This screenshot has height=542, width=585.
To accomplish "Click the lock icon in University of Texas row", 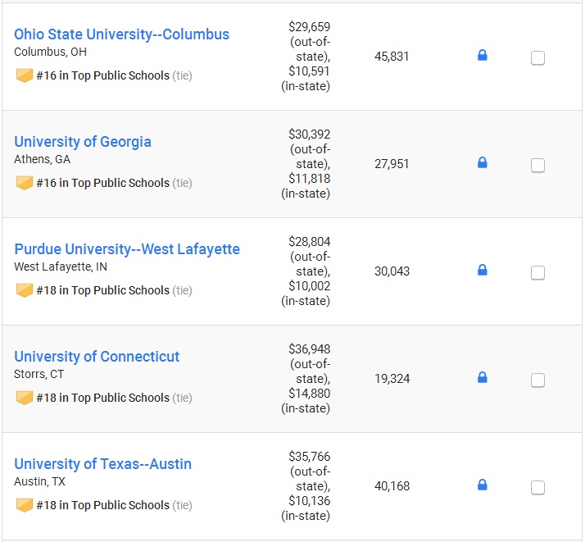I will tap(482, 485).
